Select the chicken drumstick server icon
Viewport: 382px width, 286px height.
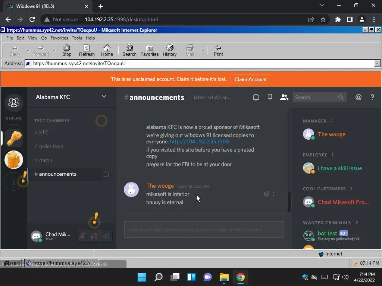[x=14, y=138]
